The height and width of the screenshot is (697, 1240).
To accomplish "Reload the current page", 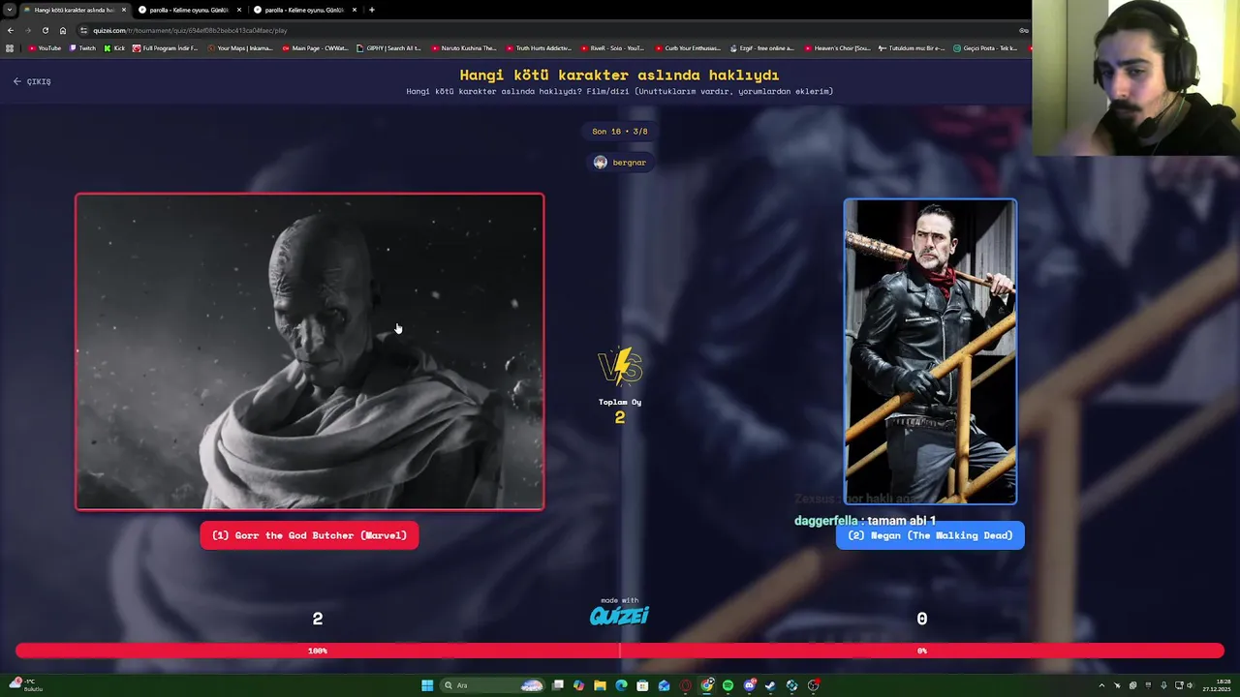I will pyautogui.click(x=45, y=30).
